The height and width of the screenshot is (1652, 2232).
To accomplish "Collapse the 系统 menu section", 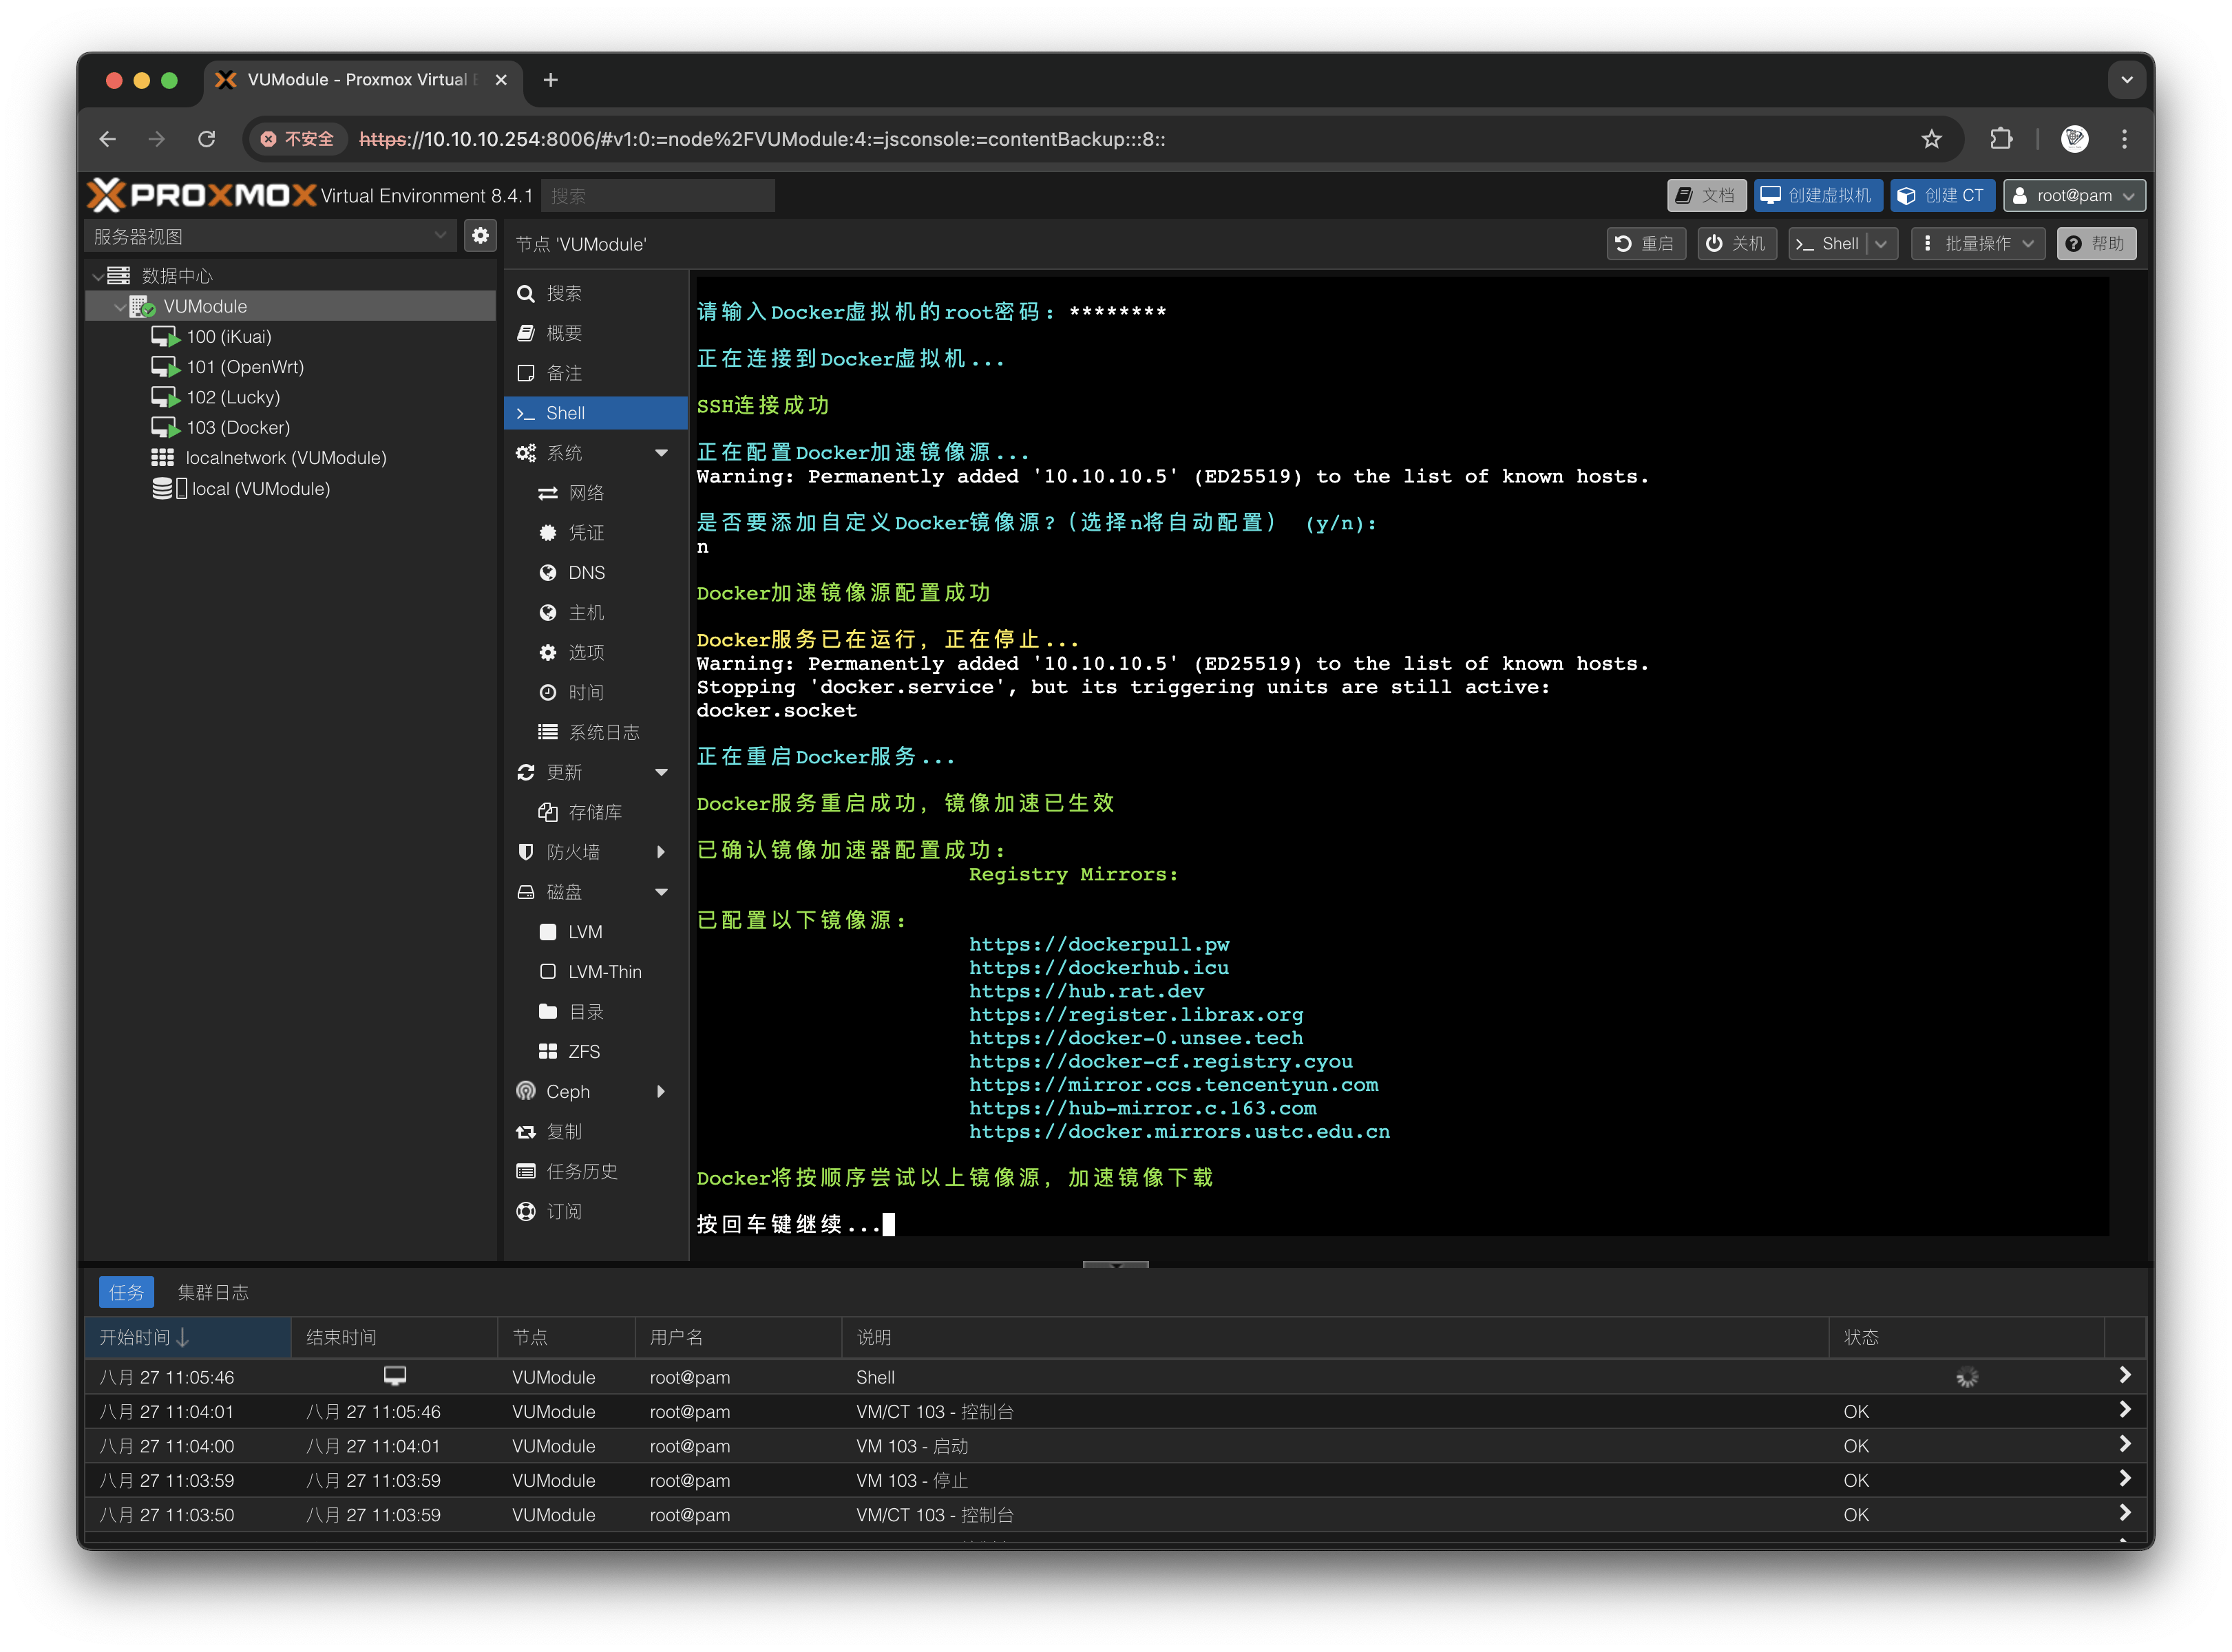I will pos(661,453).
